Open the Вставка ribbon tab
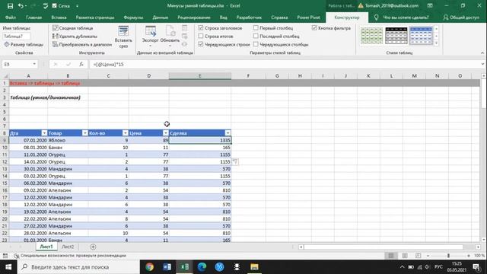This screenshot has width=487, height=274. [59, 18]
